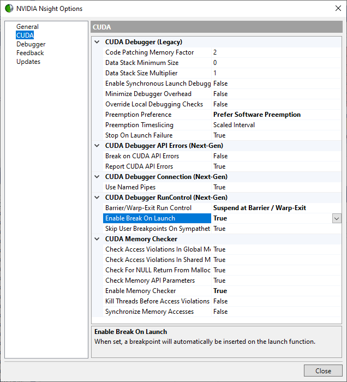Click True value of Stop On Launch Failure
The width and height of the screenshot is (347, 382).
click(276, 135)
